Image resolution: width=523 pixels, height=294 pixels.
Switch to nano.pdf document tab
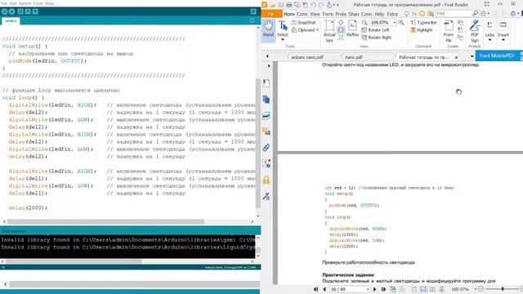click(x=354, y=57)
